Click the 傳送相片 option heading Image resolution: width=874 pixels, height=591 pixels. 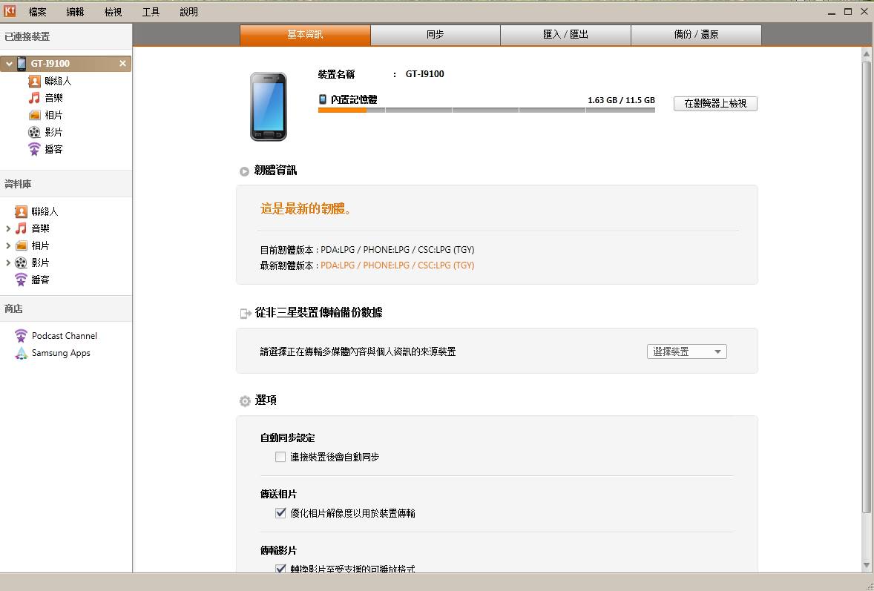pos(278,494)
